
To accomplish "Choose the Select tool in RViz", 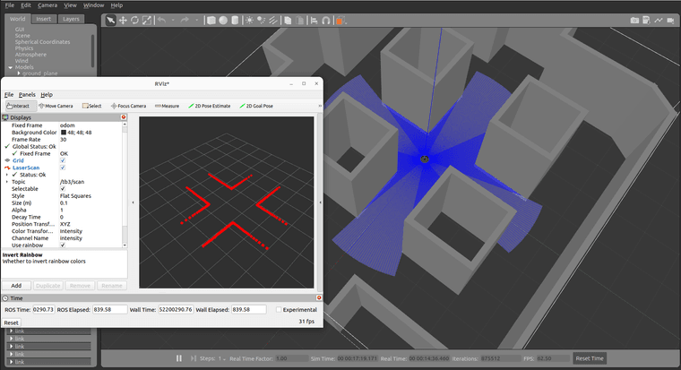I will coord(92,106).
